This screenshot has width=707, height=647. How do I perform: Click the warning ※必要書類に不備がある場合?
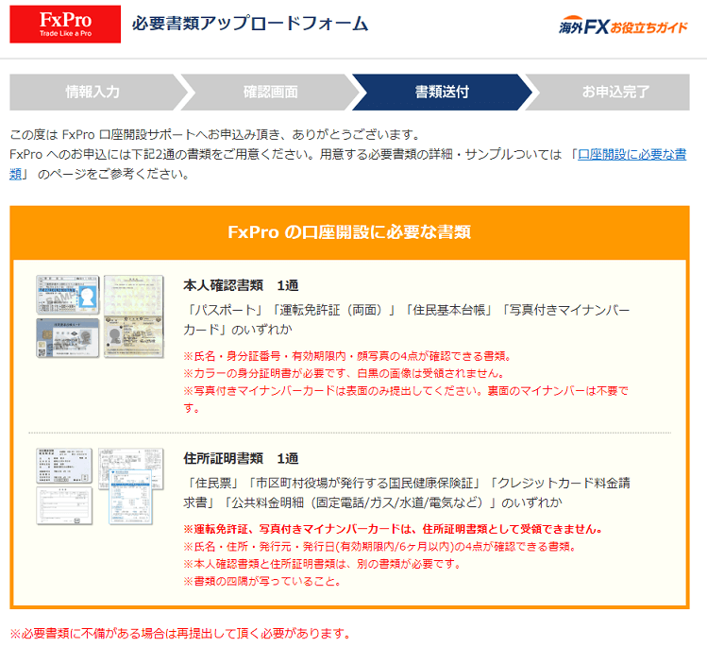click(180, 634)
